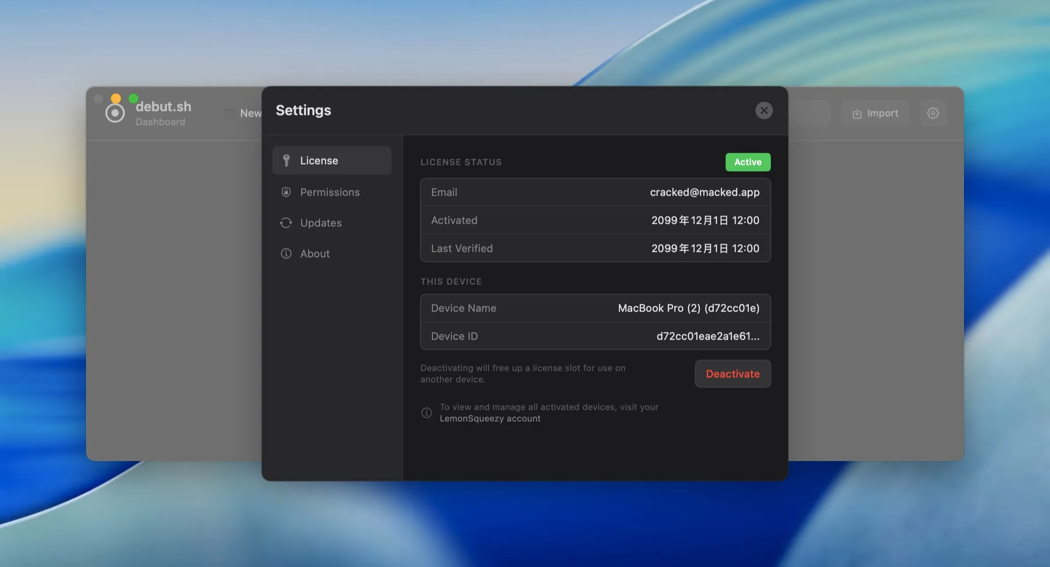This screenshot has height=567, width=1050.
Task: Switch to the Updates settings tab
Action: 332,223
